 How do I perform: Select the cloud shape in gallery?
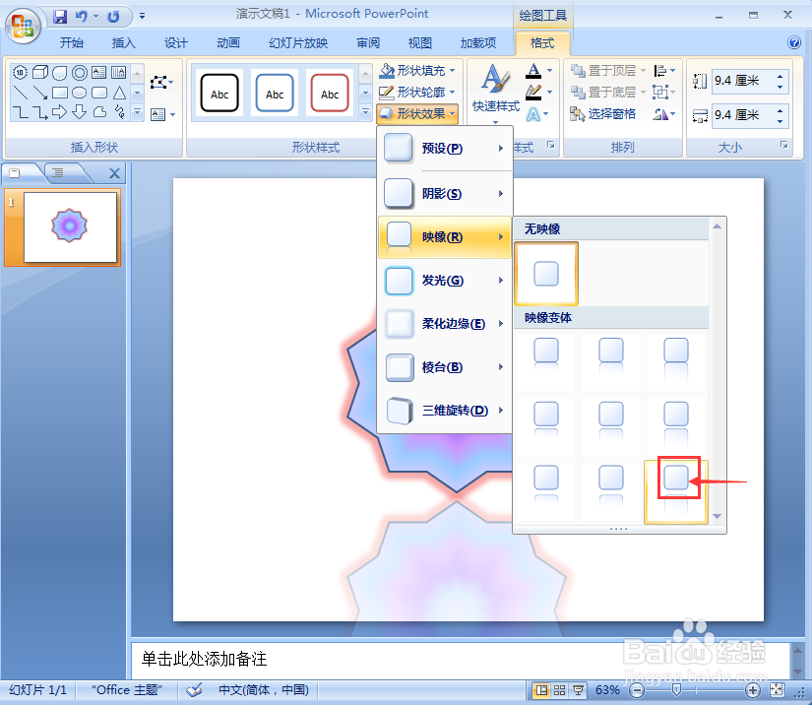(99, 112)
